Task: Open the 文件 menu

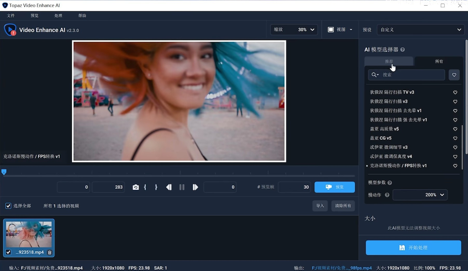Action: (x=11, y=16)
